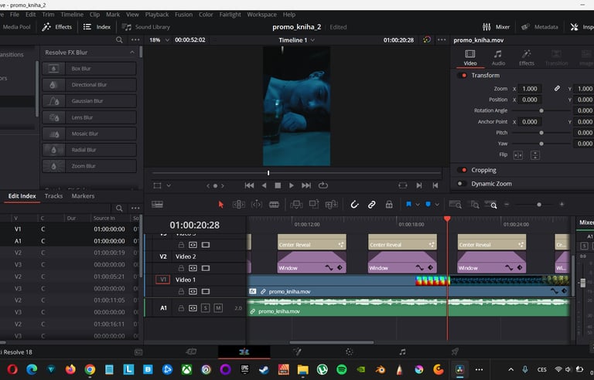Enable Loop playback in the viewer
Viewport: 594px width, 380px height.
(x=323, y=185)
